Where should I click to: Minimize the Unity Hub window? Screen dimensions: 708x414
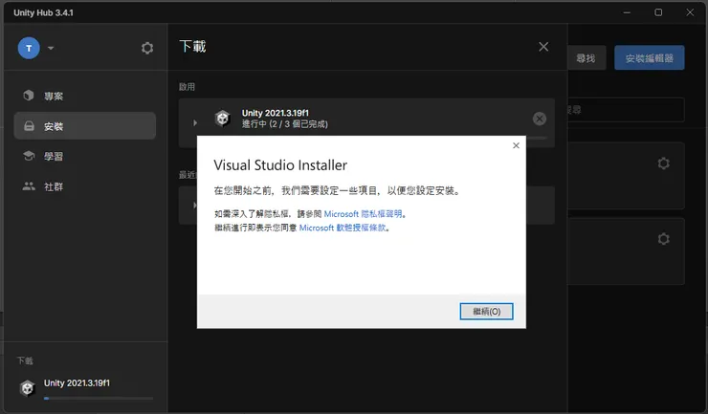627,12
